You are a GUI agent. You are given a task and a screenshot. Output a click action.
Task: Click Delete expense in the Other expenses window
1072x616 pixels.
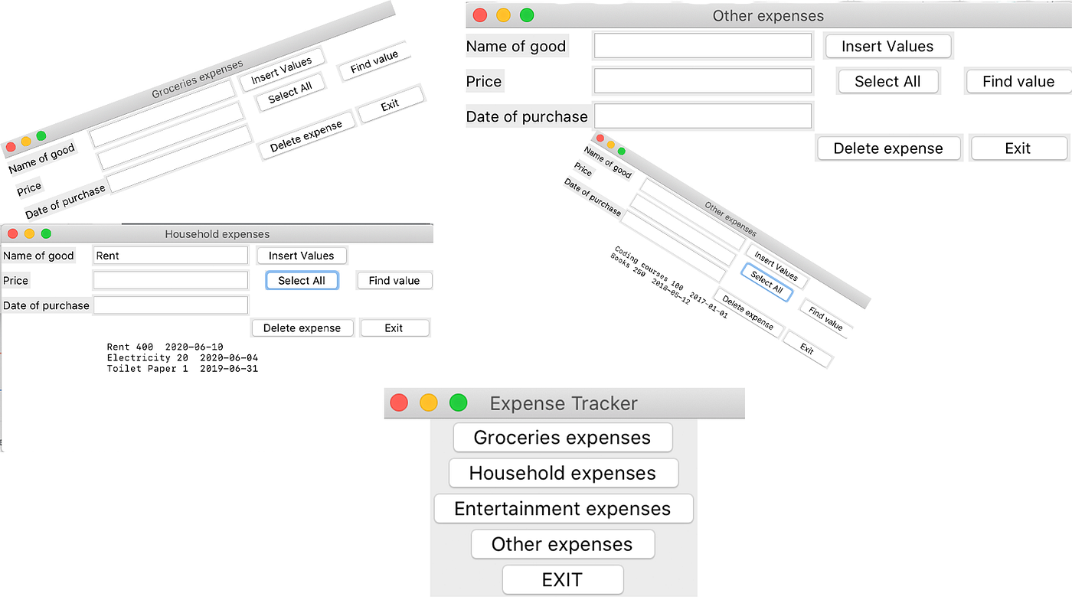(888, 148)
